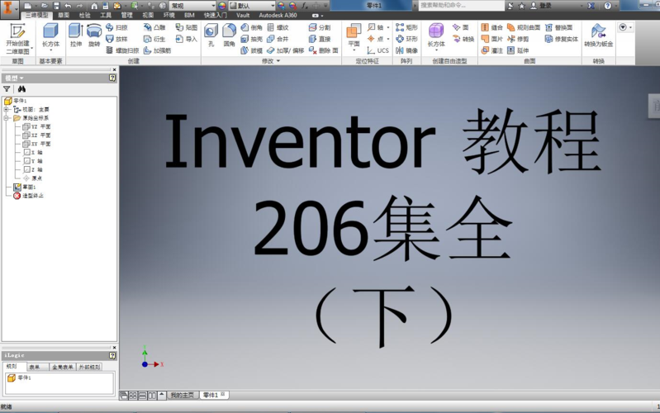Open the primitive 长方体 dropdown arrow
660x413 pixels.
(51, 50)
